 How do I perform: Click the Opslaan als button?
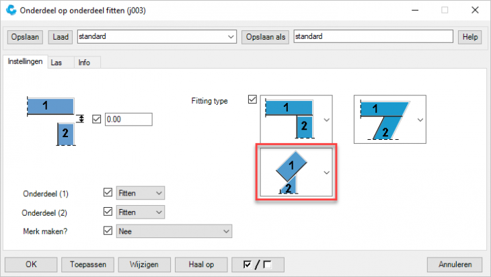(x=266, y=36)
